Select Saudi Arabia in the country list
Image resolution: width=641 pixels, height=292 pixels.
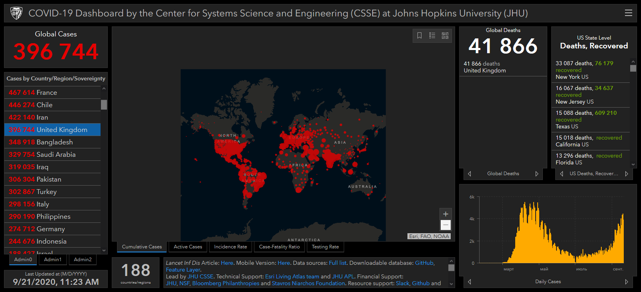coord(52,154)
